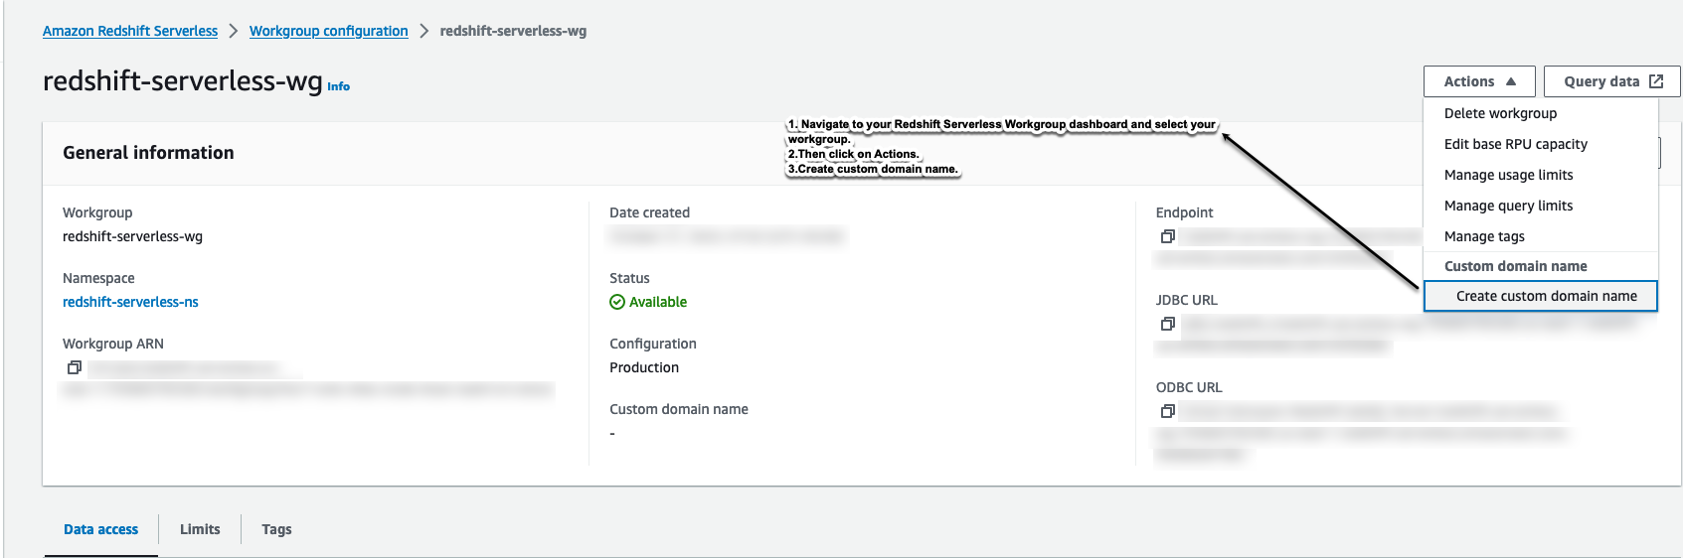Copy the ODBC URL

point(1168,411)
